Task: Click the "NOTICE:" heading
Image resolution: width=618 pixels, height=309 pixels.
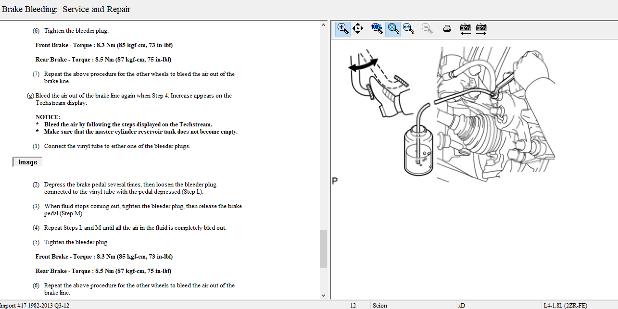Action: pyautogui.click(x=48, y=117)
